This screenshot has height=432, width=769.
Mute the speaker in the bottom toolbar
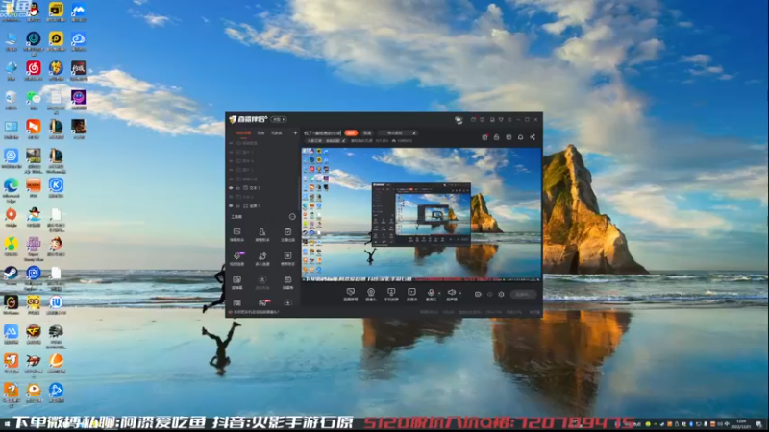click(x=452, y=292)
